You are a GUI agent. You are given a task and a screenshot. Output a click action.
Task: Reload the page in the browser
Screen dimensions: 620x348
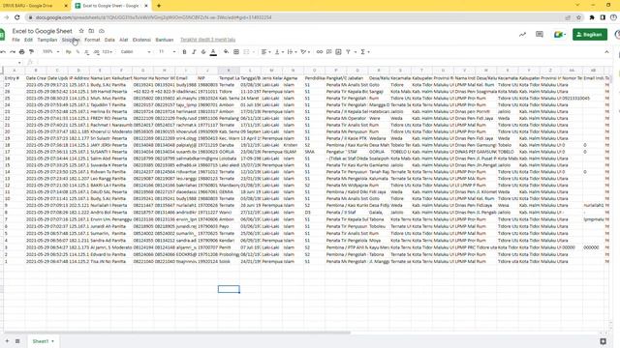pyautogui.click(x=17, y=17)
